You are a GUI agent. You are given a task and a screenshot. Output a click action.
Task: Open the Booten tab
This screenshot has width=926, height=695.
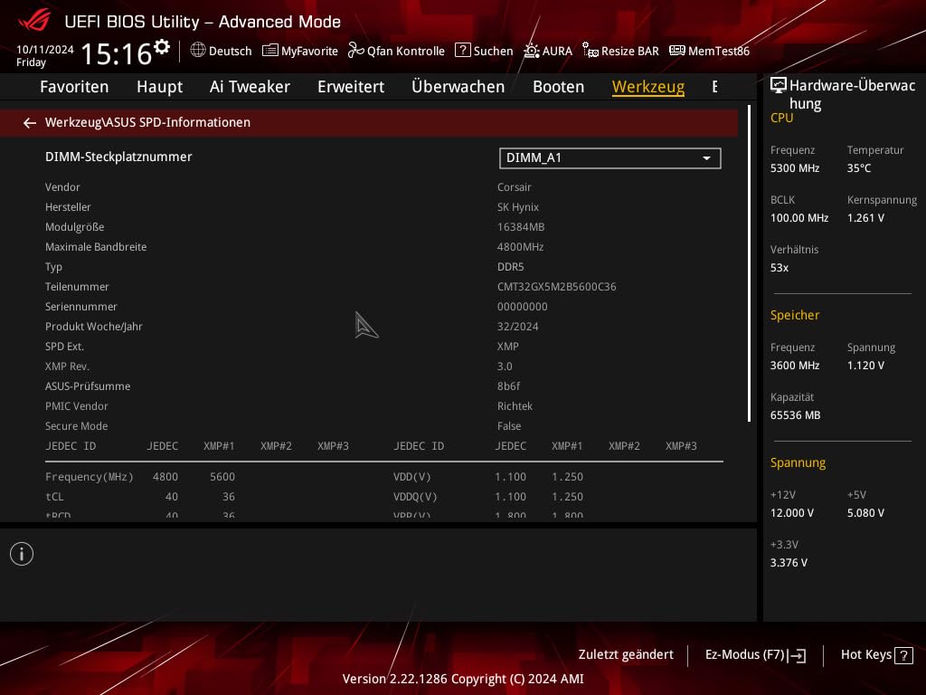[558, 86]
